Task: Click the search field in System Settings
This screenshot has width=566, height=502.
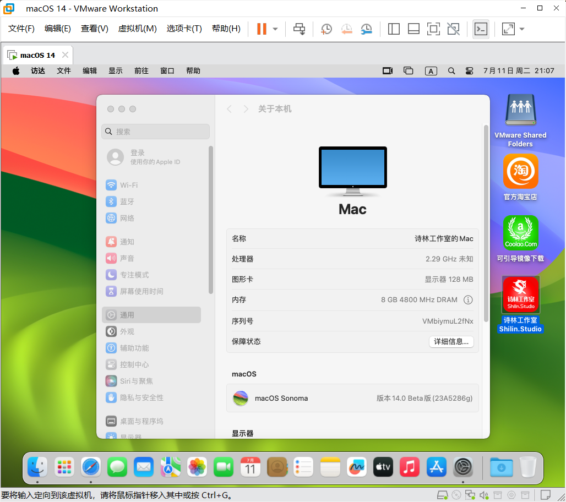Action: (156, 132)
